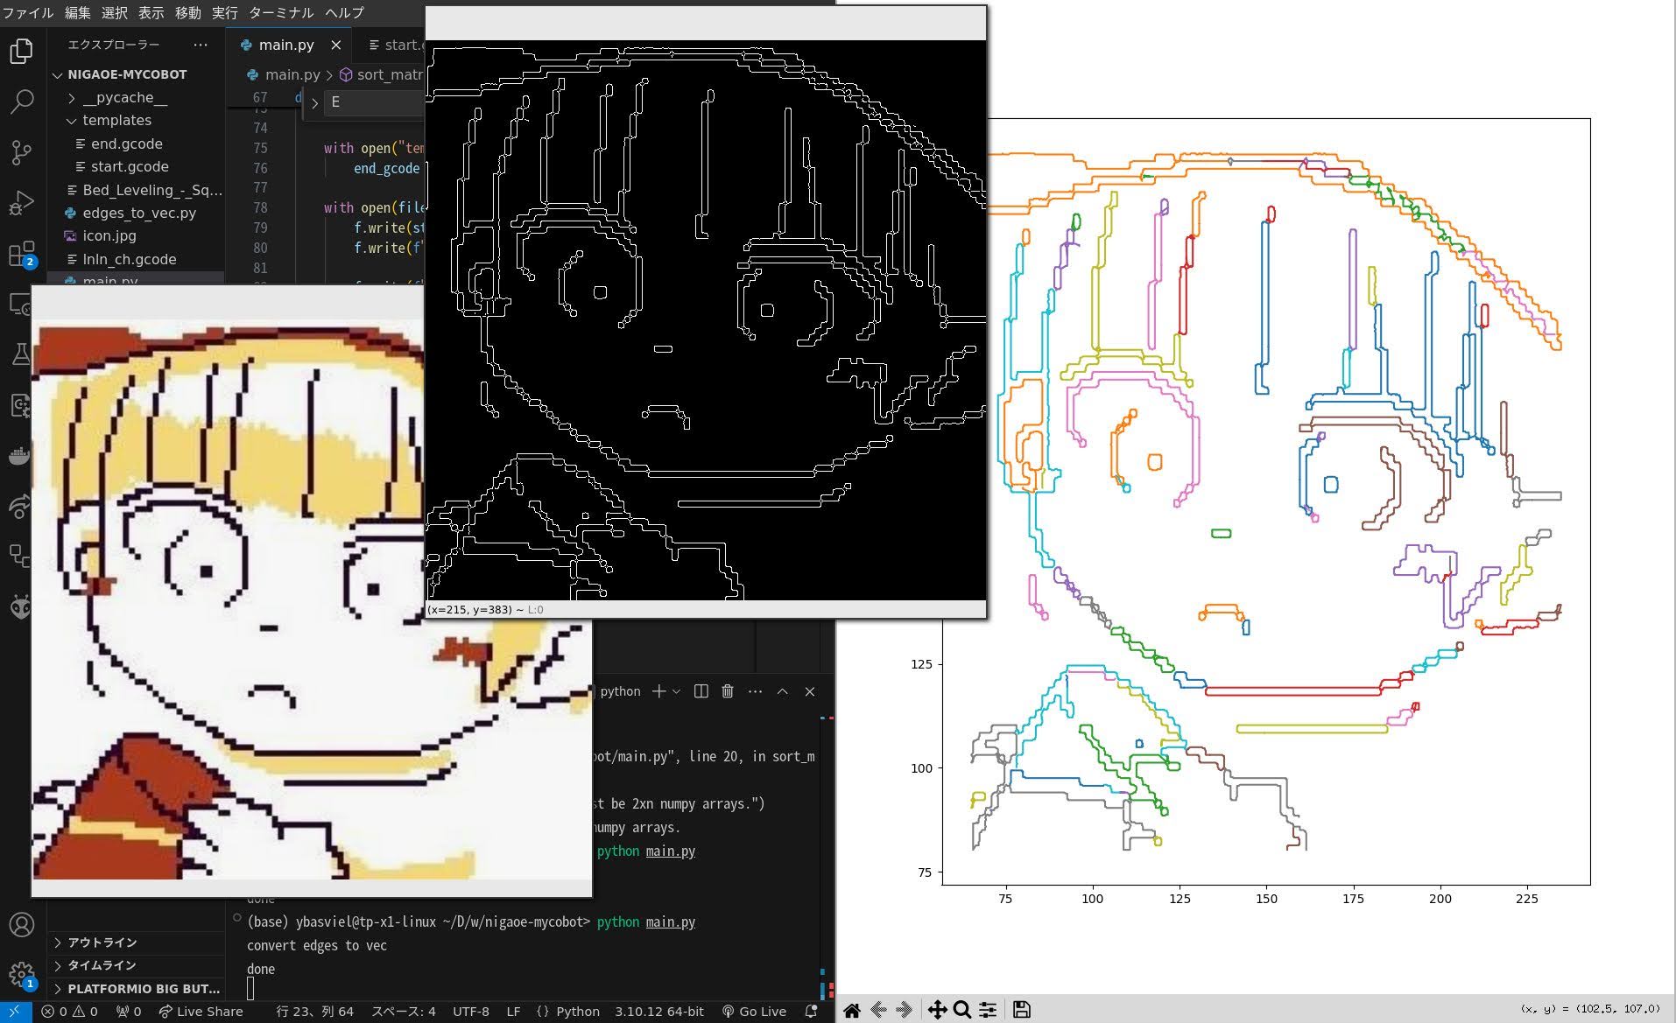Open the Testing flask view
This screenshot has height=1023, width=1676.
(x=21, y=354)
